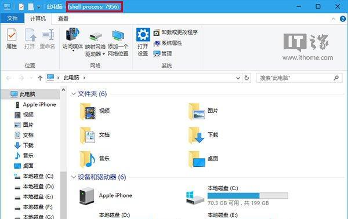This screenshot has width=348, height=219.
Task: Click 管理 manage in system group
Action: (162, 54)
